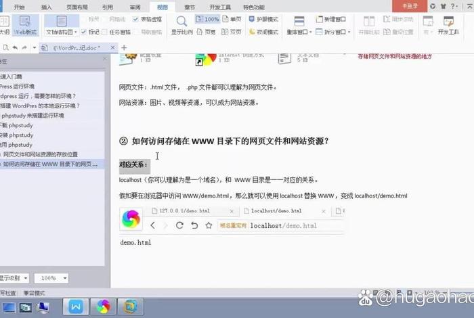Open the 审阅 ribbon tab
The height and width of the screenshot is (318, 474).
pyautogui.click(x=135, y=7)
